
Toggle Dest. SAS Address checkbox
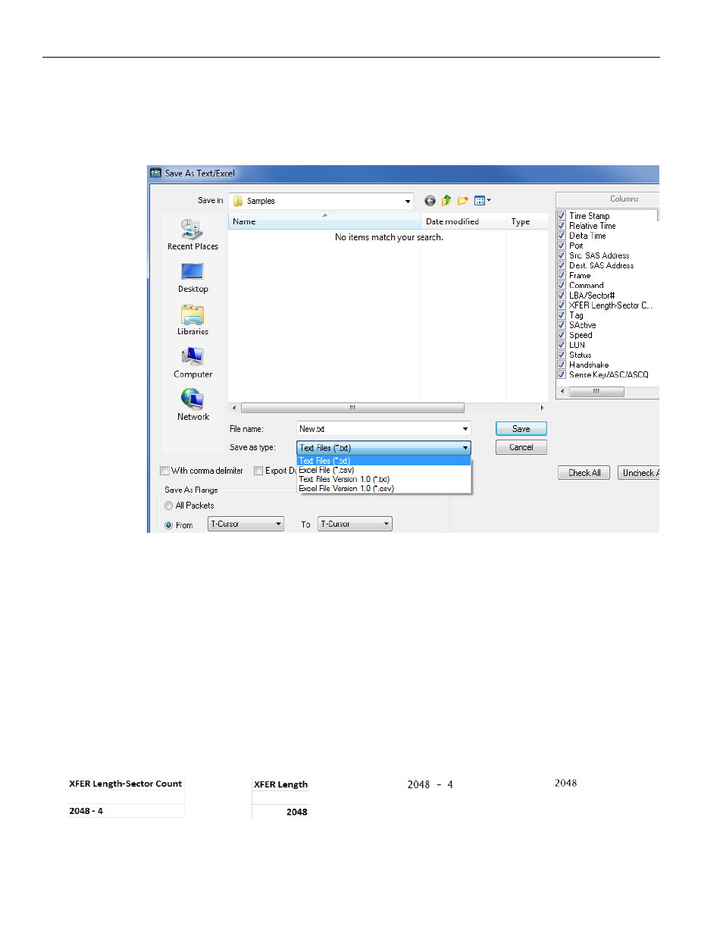562,265
